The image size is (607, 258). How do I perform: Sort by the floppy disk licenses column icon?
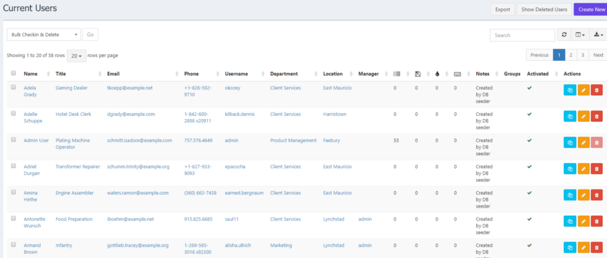coord(417,74)
